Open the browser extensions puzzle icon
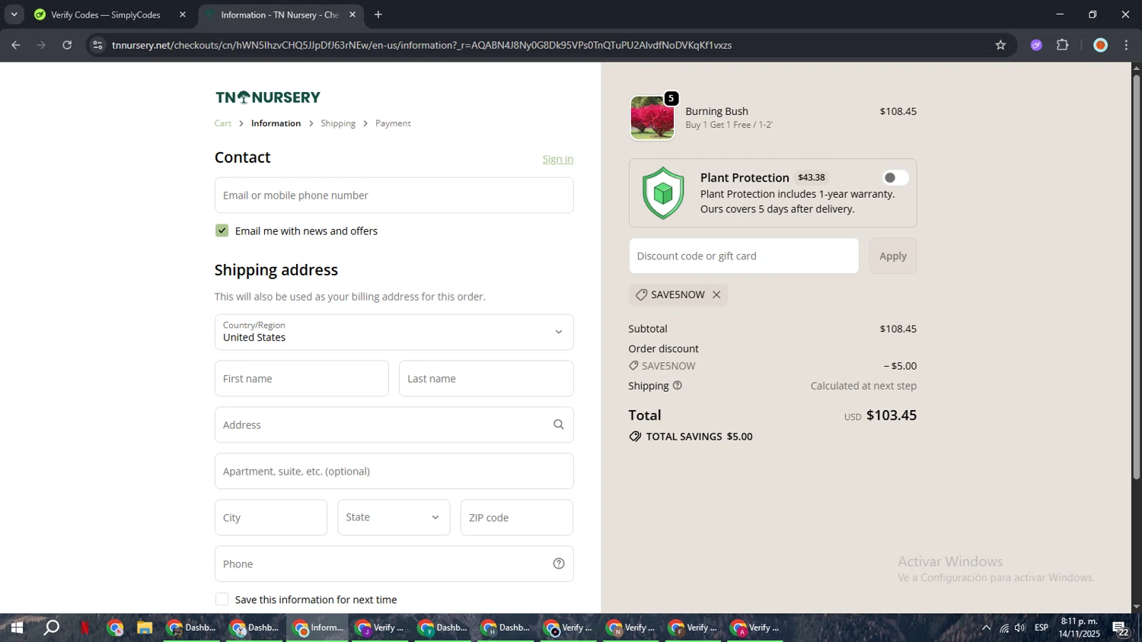Screen dimensions: 1142x642 [x=1063, y=45]
